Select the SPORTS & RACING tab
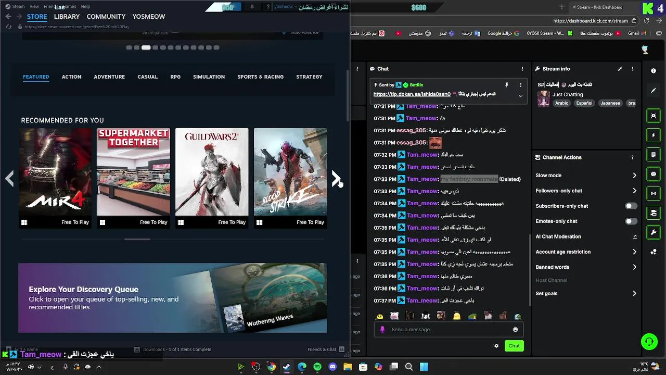The image size is (666, 375). [x=260, y=77]
